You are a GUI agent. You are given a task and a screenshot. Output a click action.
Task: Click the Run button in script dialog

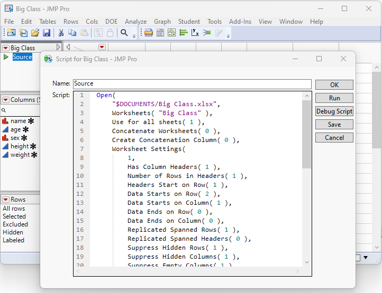pos(334,98)
